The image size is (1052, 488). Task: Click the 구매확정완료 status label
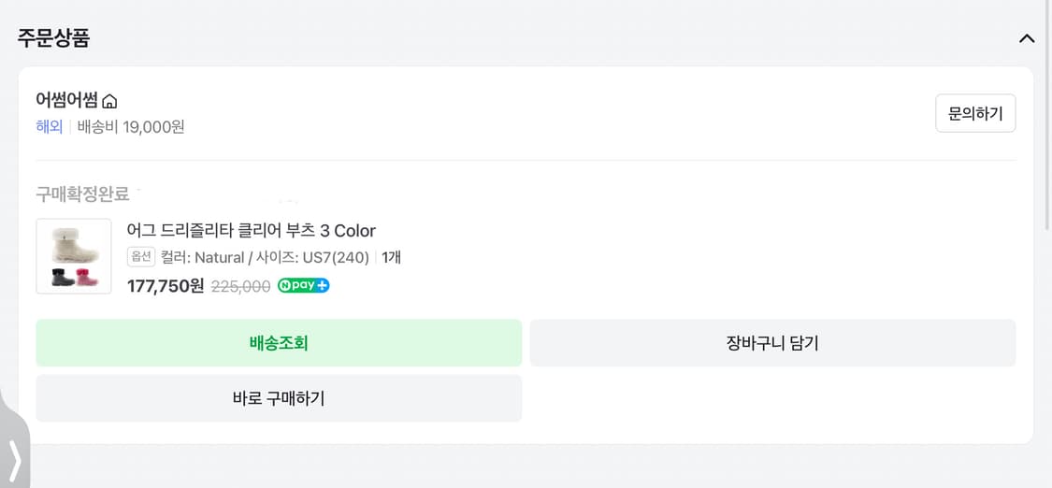click(82, 194)
